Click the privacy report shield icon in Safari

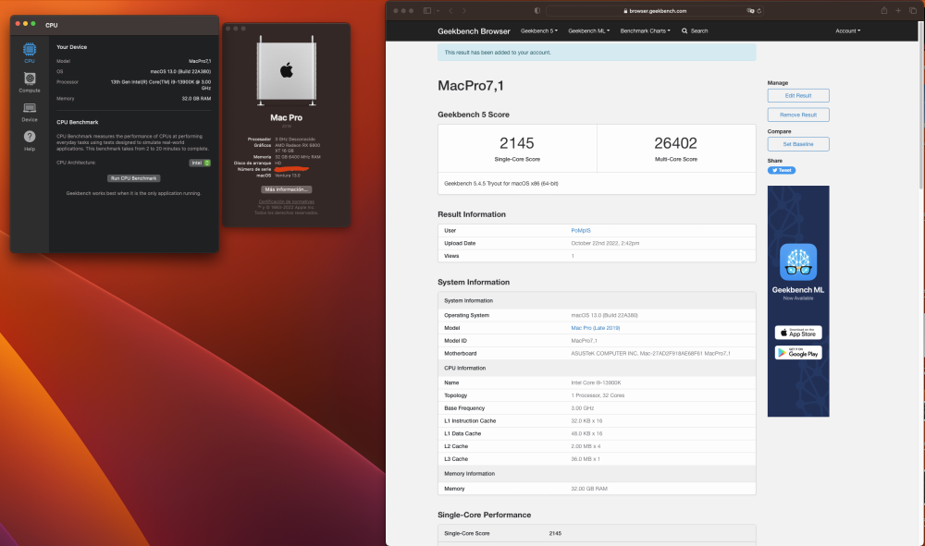click(x=536, y=10)
